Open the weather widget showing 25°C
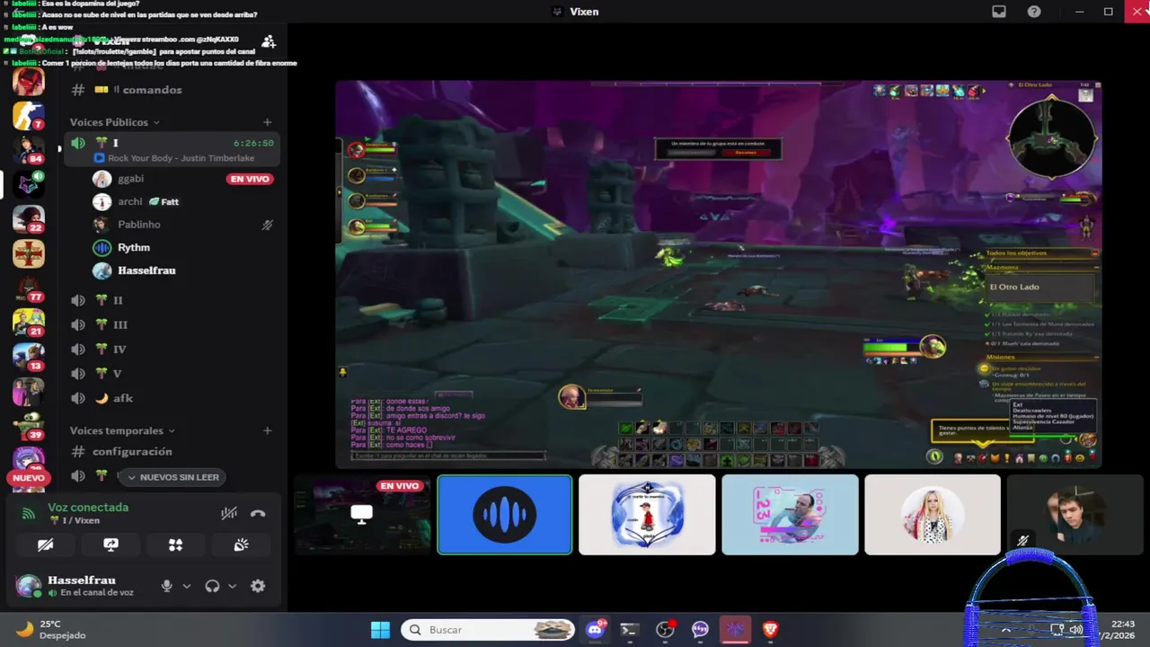This screenshot has height=647, width=1150. click(52, 630)
